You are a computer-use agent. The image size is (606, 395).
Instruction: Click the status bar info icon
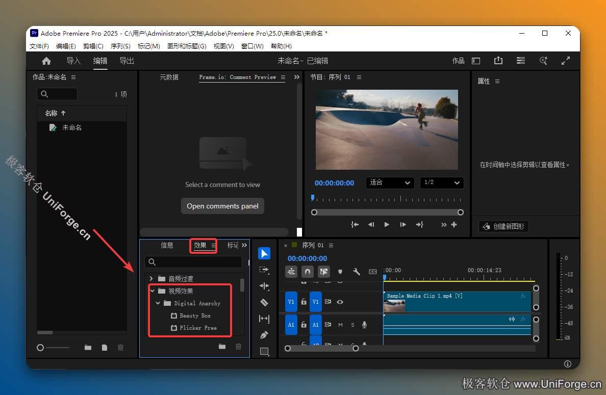pyautogui.click(x=568, y=364)
